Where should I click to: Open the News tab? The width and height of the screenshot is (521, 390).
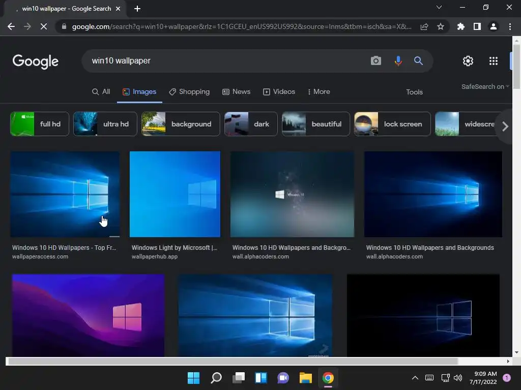tap(236, 91)
